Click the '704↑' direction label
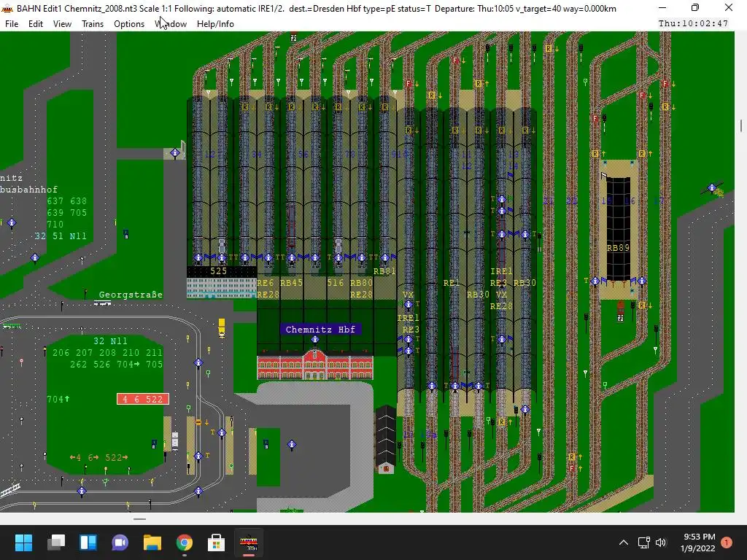This screenshot has width=747, height=560. (x=58, y=399)
